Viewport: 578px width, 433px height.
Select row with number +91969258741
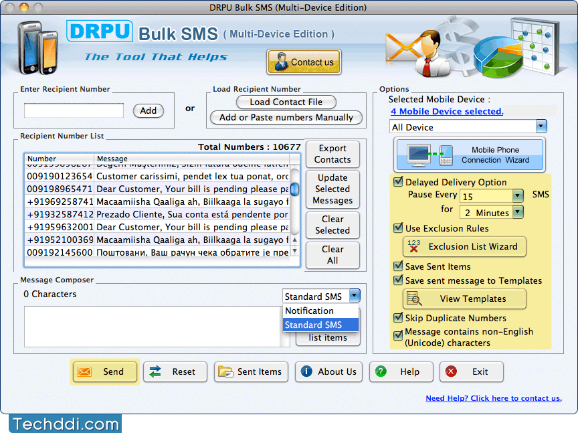157,201
